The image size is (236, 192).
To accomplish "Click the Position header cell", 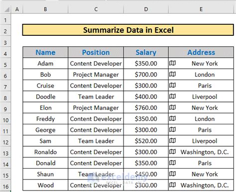I will [96, 52].
